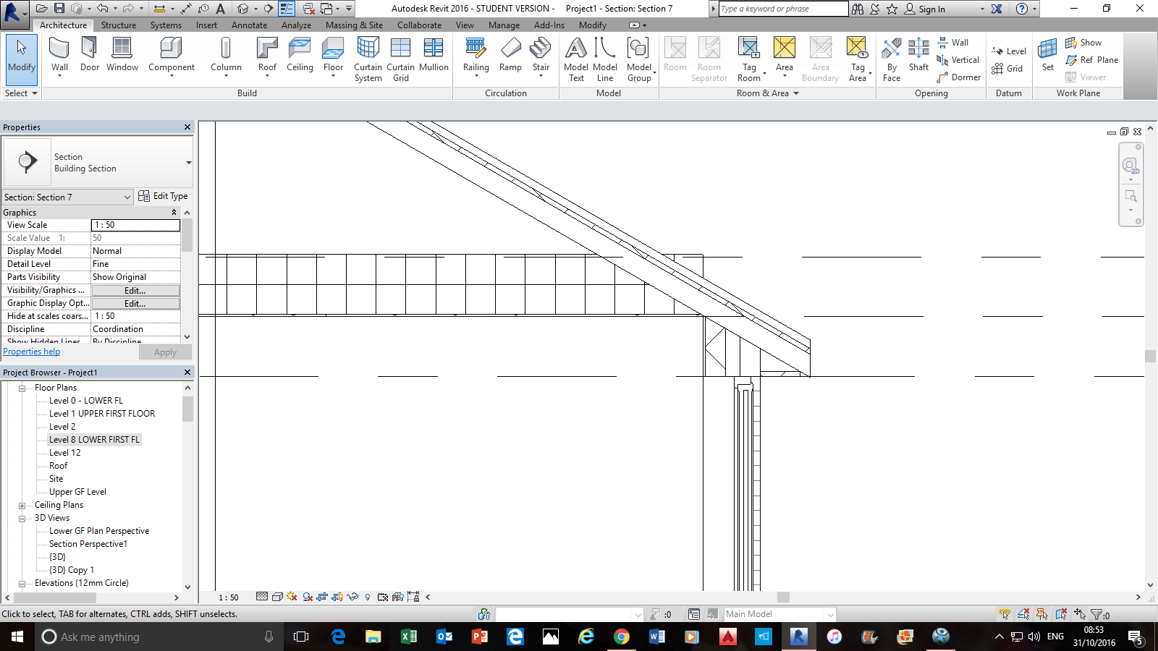1158x651 pixels.
Task: Toggle Drag Elements on Selection
Action: [x=1080, y=614]
